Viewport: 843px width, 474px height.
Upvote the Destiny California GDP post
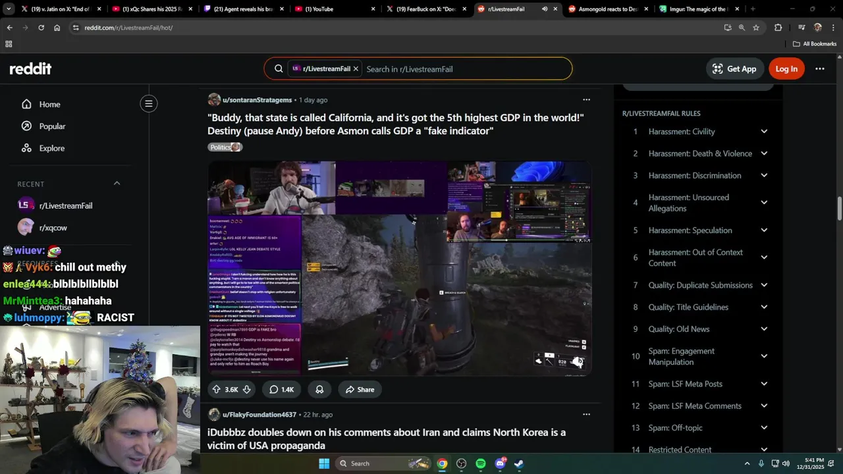[216, 389]
